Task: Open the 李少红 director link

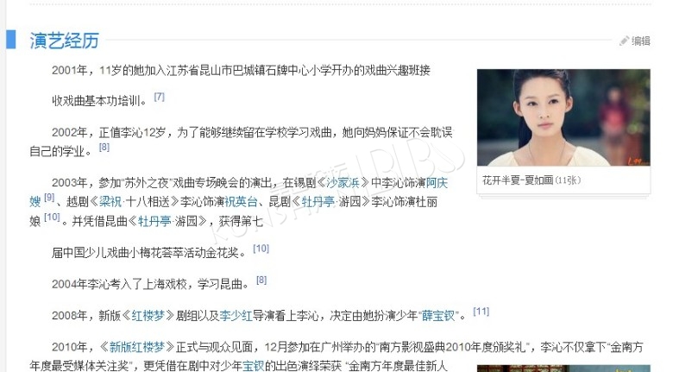Action: click(x=236, y=316)
